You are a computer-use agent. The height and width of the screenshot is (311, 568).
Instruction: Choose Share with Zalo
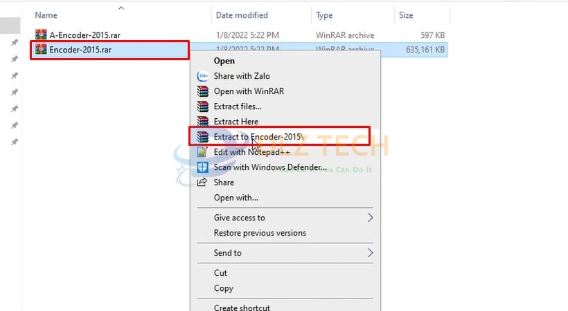pos(242,76)
